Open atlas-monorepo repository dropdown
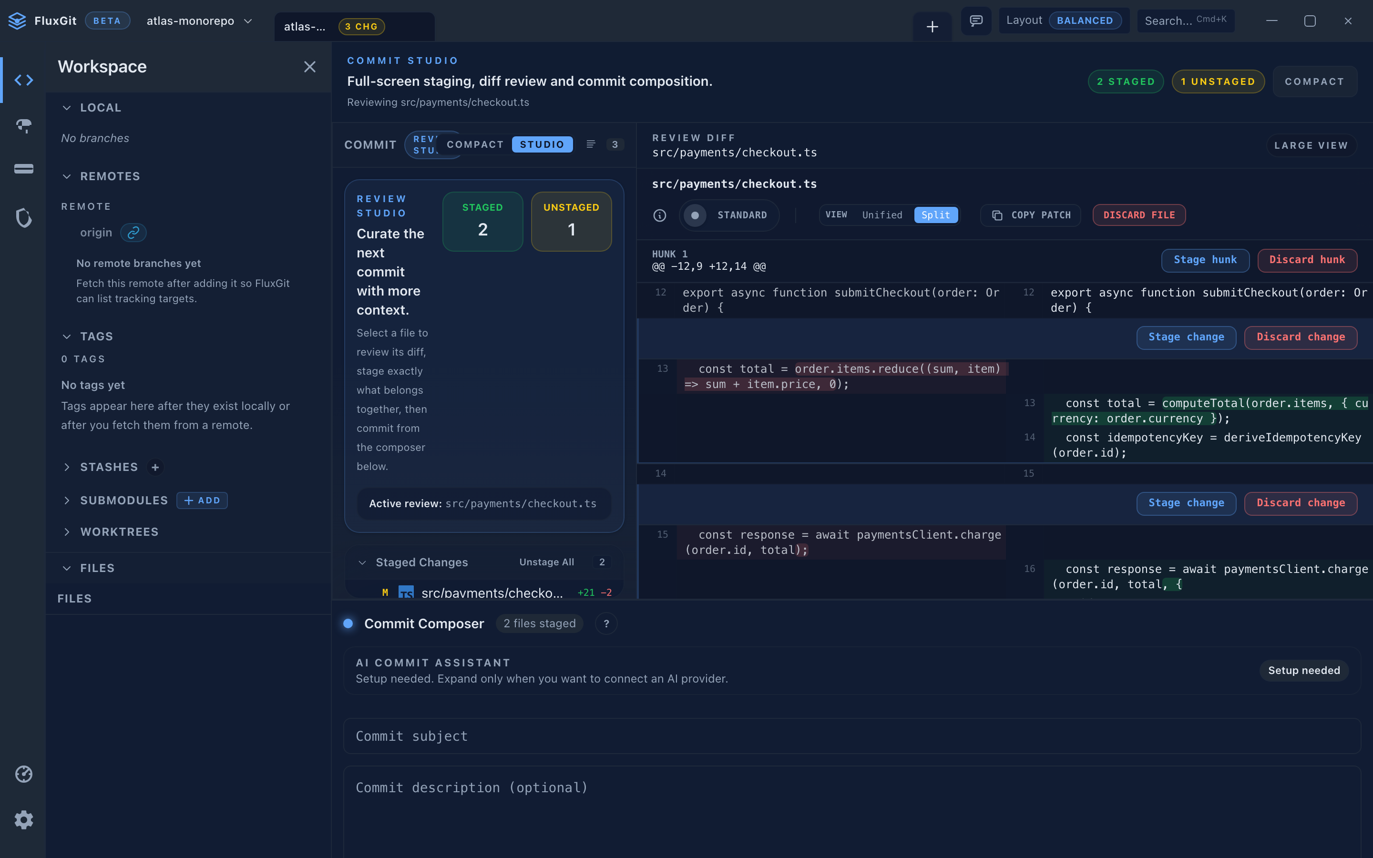Image resolution: width=1373 pixels, height=858 pixels. pyautogui.click(x=199, y=21)
